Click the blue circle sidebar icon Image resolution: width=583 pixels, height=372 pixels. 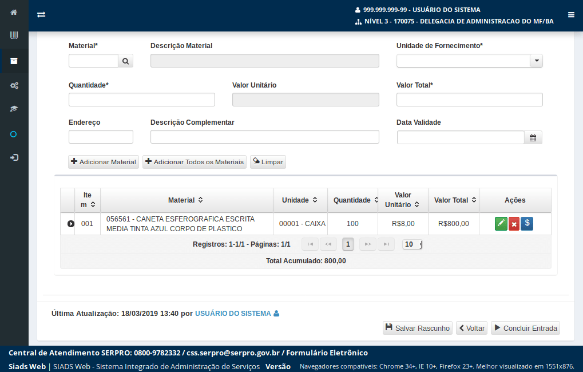coord(13,134)
